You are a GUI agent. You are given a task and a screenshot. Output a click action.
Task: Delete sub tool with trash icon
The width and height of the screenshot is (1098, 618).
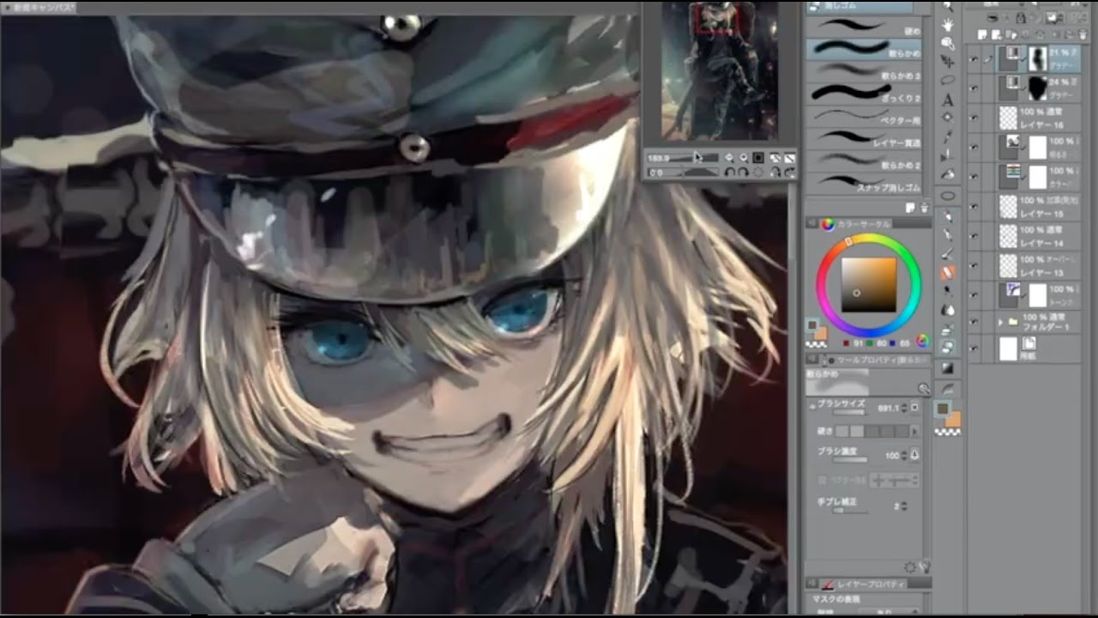tap(924, 208)
